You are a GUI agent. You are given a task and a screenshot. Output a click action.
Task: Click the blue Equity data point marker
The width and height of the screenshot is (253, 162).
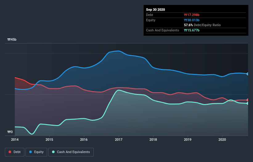[x=248, y=74]
